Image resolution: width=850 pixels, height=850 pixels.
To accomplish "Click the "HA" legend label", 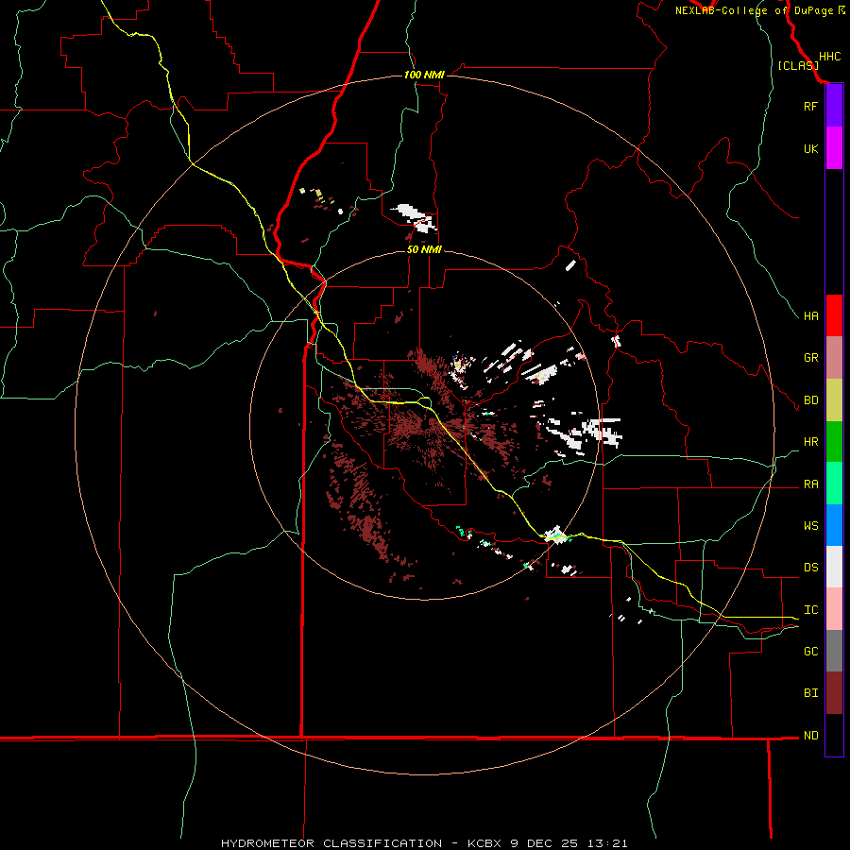I will click(x=810, y=315).
